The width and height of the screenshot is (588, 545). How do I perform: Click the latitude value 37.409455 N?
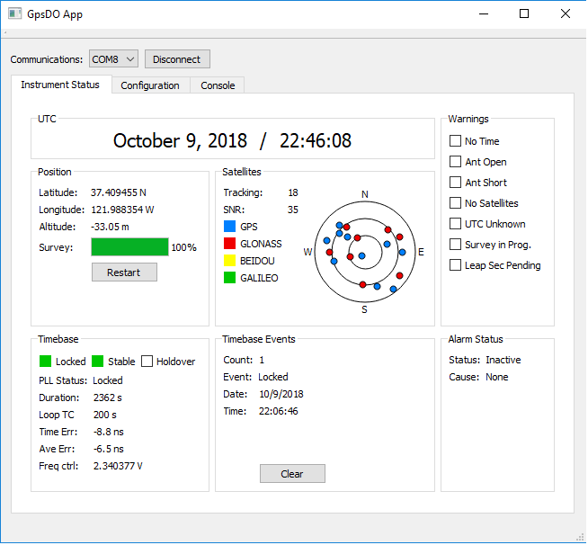coord(119,192)
